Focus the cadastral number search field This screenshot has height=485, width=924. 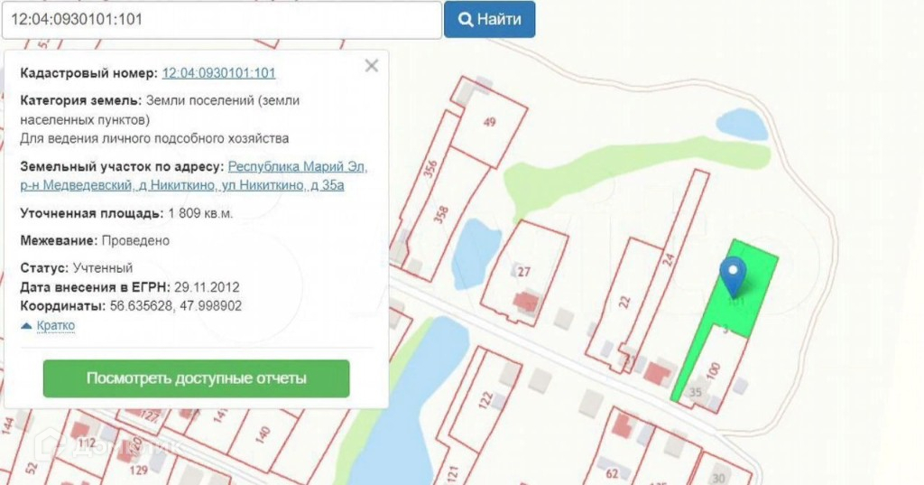[x=222, y=20]
